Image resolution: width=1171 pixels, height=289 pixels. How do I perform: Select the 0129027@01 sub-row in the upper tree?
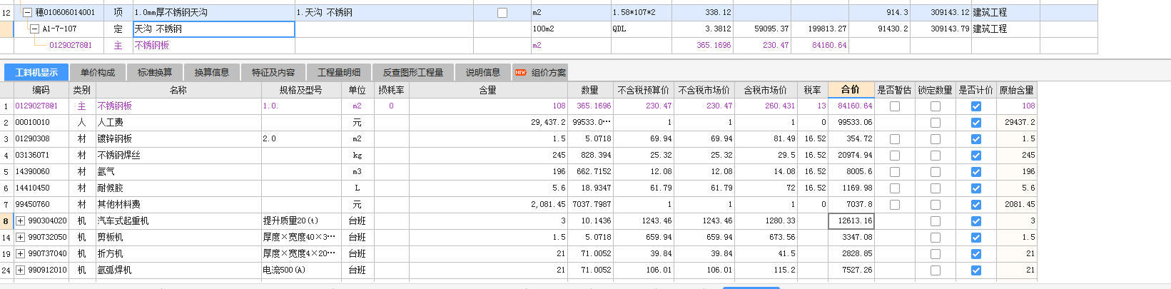[71, 46]
